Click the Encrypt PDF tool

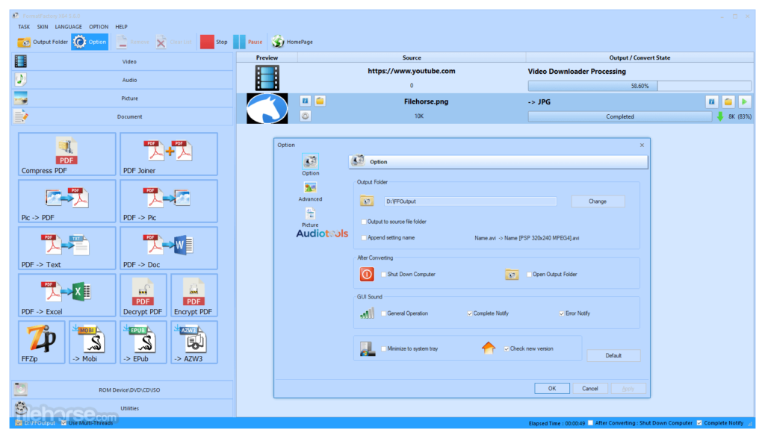pos(193,295)
